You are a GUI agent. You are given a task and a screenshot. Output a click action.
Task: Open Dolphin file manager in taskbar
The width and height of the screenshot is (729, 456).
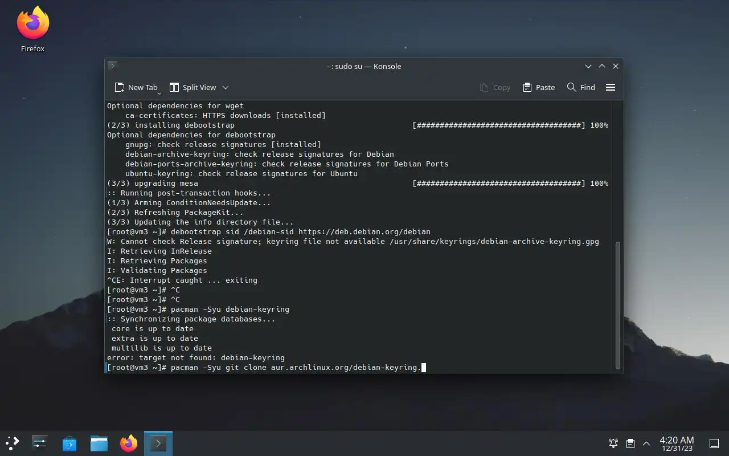pos(99,443)
